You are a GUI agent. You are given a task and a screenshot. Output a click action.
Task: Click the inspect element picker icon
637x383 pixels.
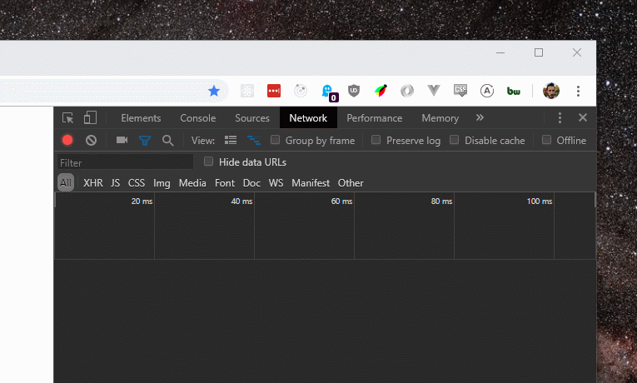pyautogui.click(x=67, y=117)
